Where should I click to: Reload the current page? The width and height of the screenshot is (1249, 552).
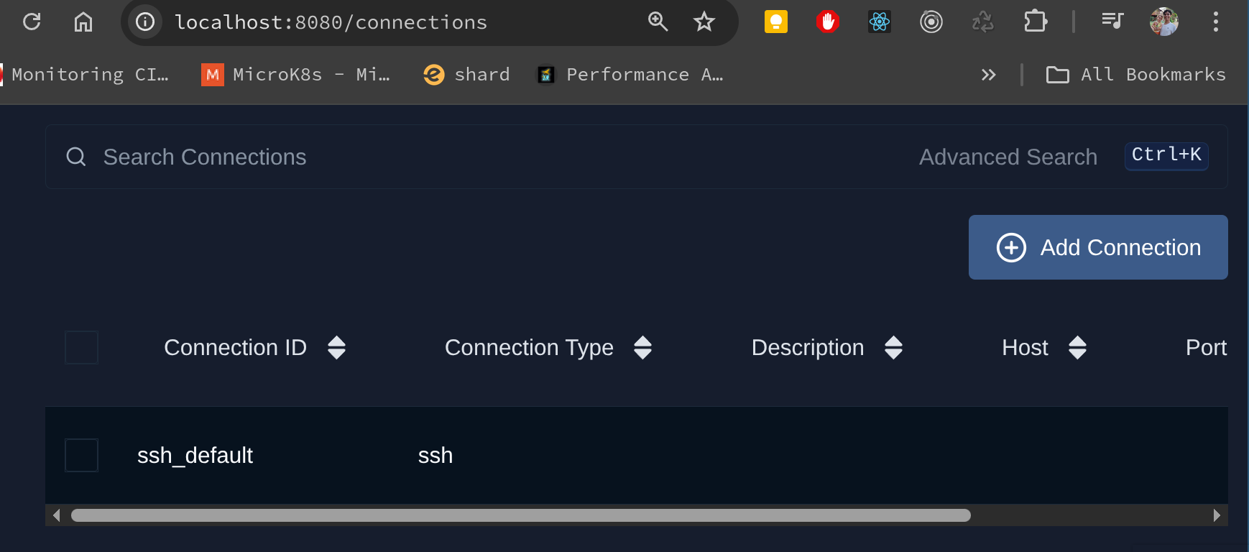pos(32,22)
